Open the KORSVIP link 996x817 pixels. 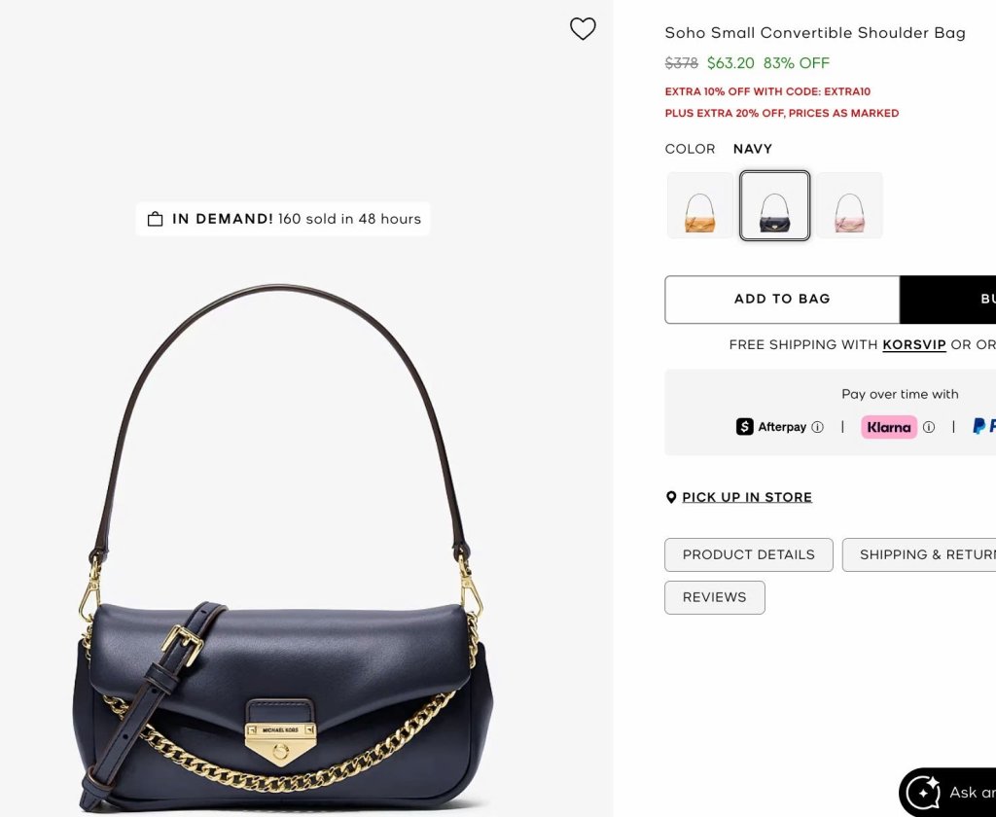tap(914, 344)
